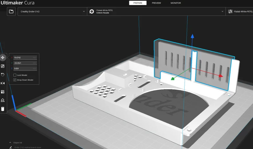This screenshot has height=149, width=253.
Task: Select Ender 3 V2 motherboard cover list entry
Action: (28, 147)
